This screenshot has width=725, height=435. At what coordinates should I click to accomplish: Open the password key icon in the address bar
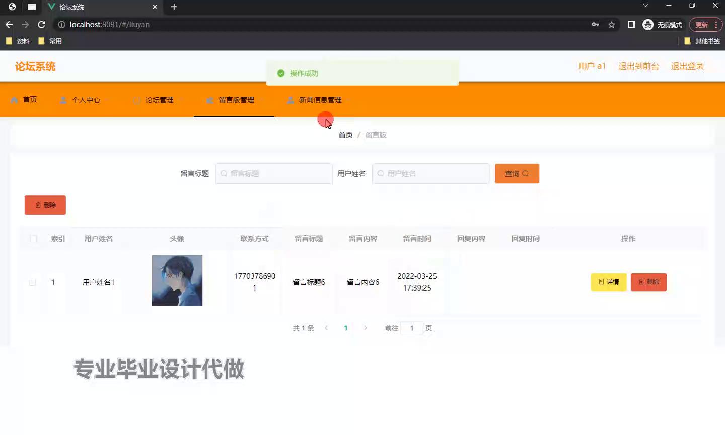click(595, 25)
